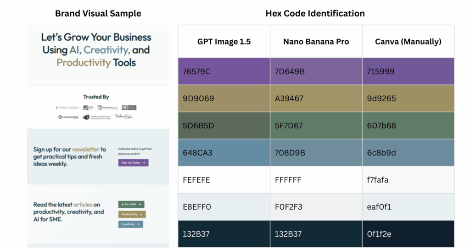
Task: Select the dark navy 0f1f2e swatch
Action: click(x=408, y=234)
